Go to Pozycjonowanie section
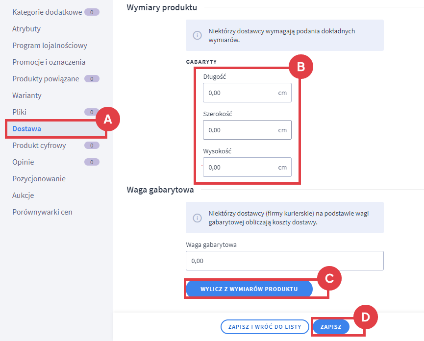 coord(39,179)
